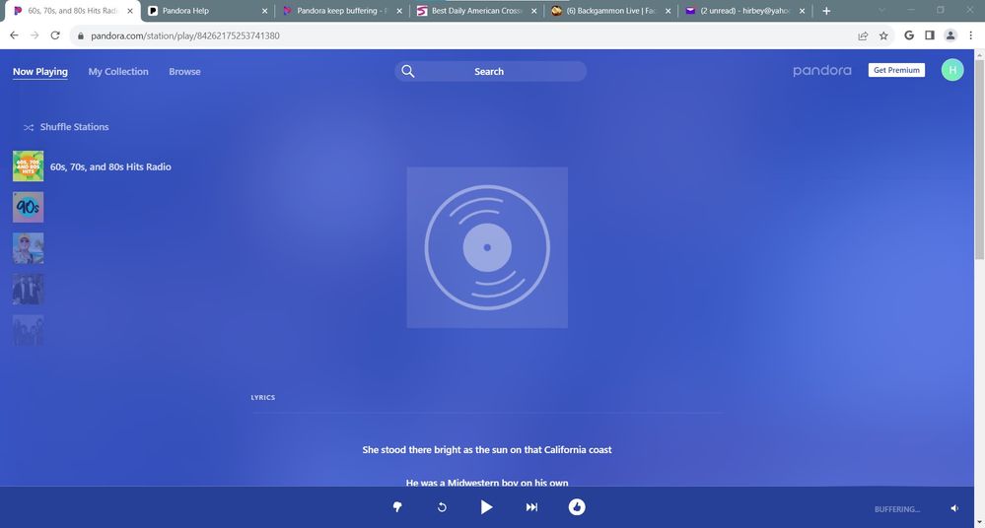This screenshot has width=985, height=528.
Task: Click the BUFFERING status text
Action: (x=897, y=509)
